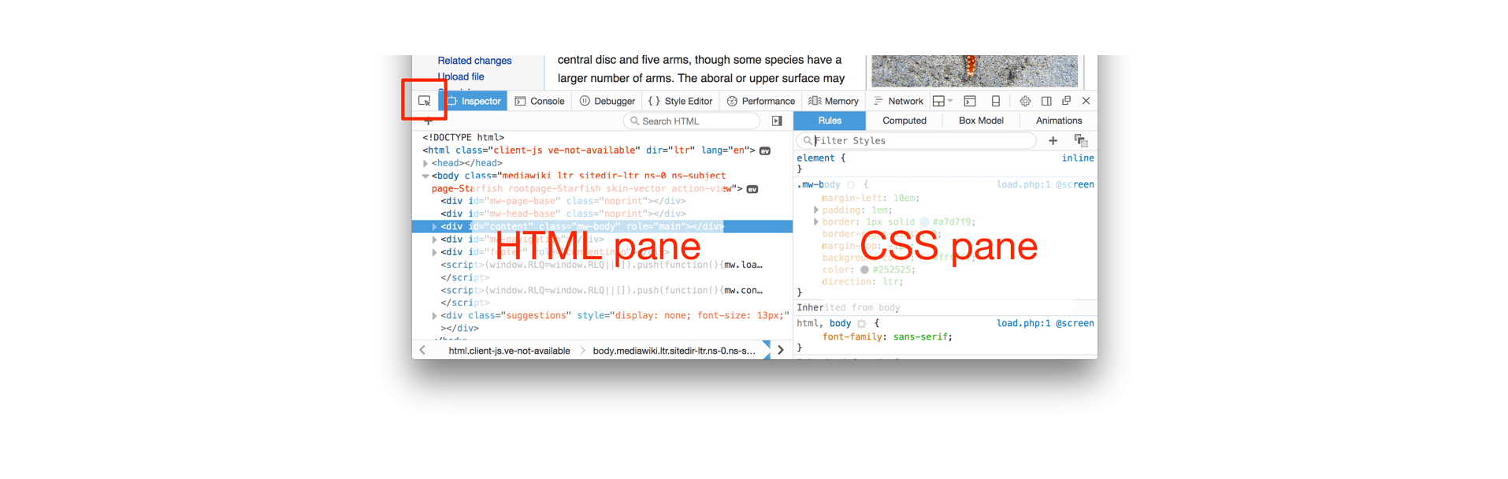This screenshot has width=1508, height=479.
Task: Add a new node with plus button
Action: click(428, 121)
